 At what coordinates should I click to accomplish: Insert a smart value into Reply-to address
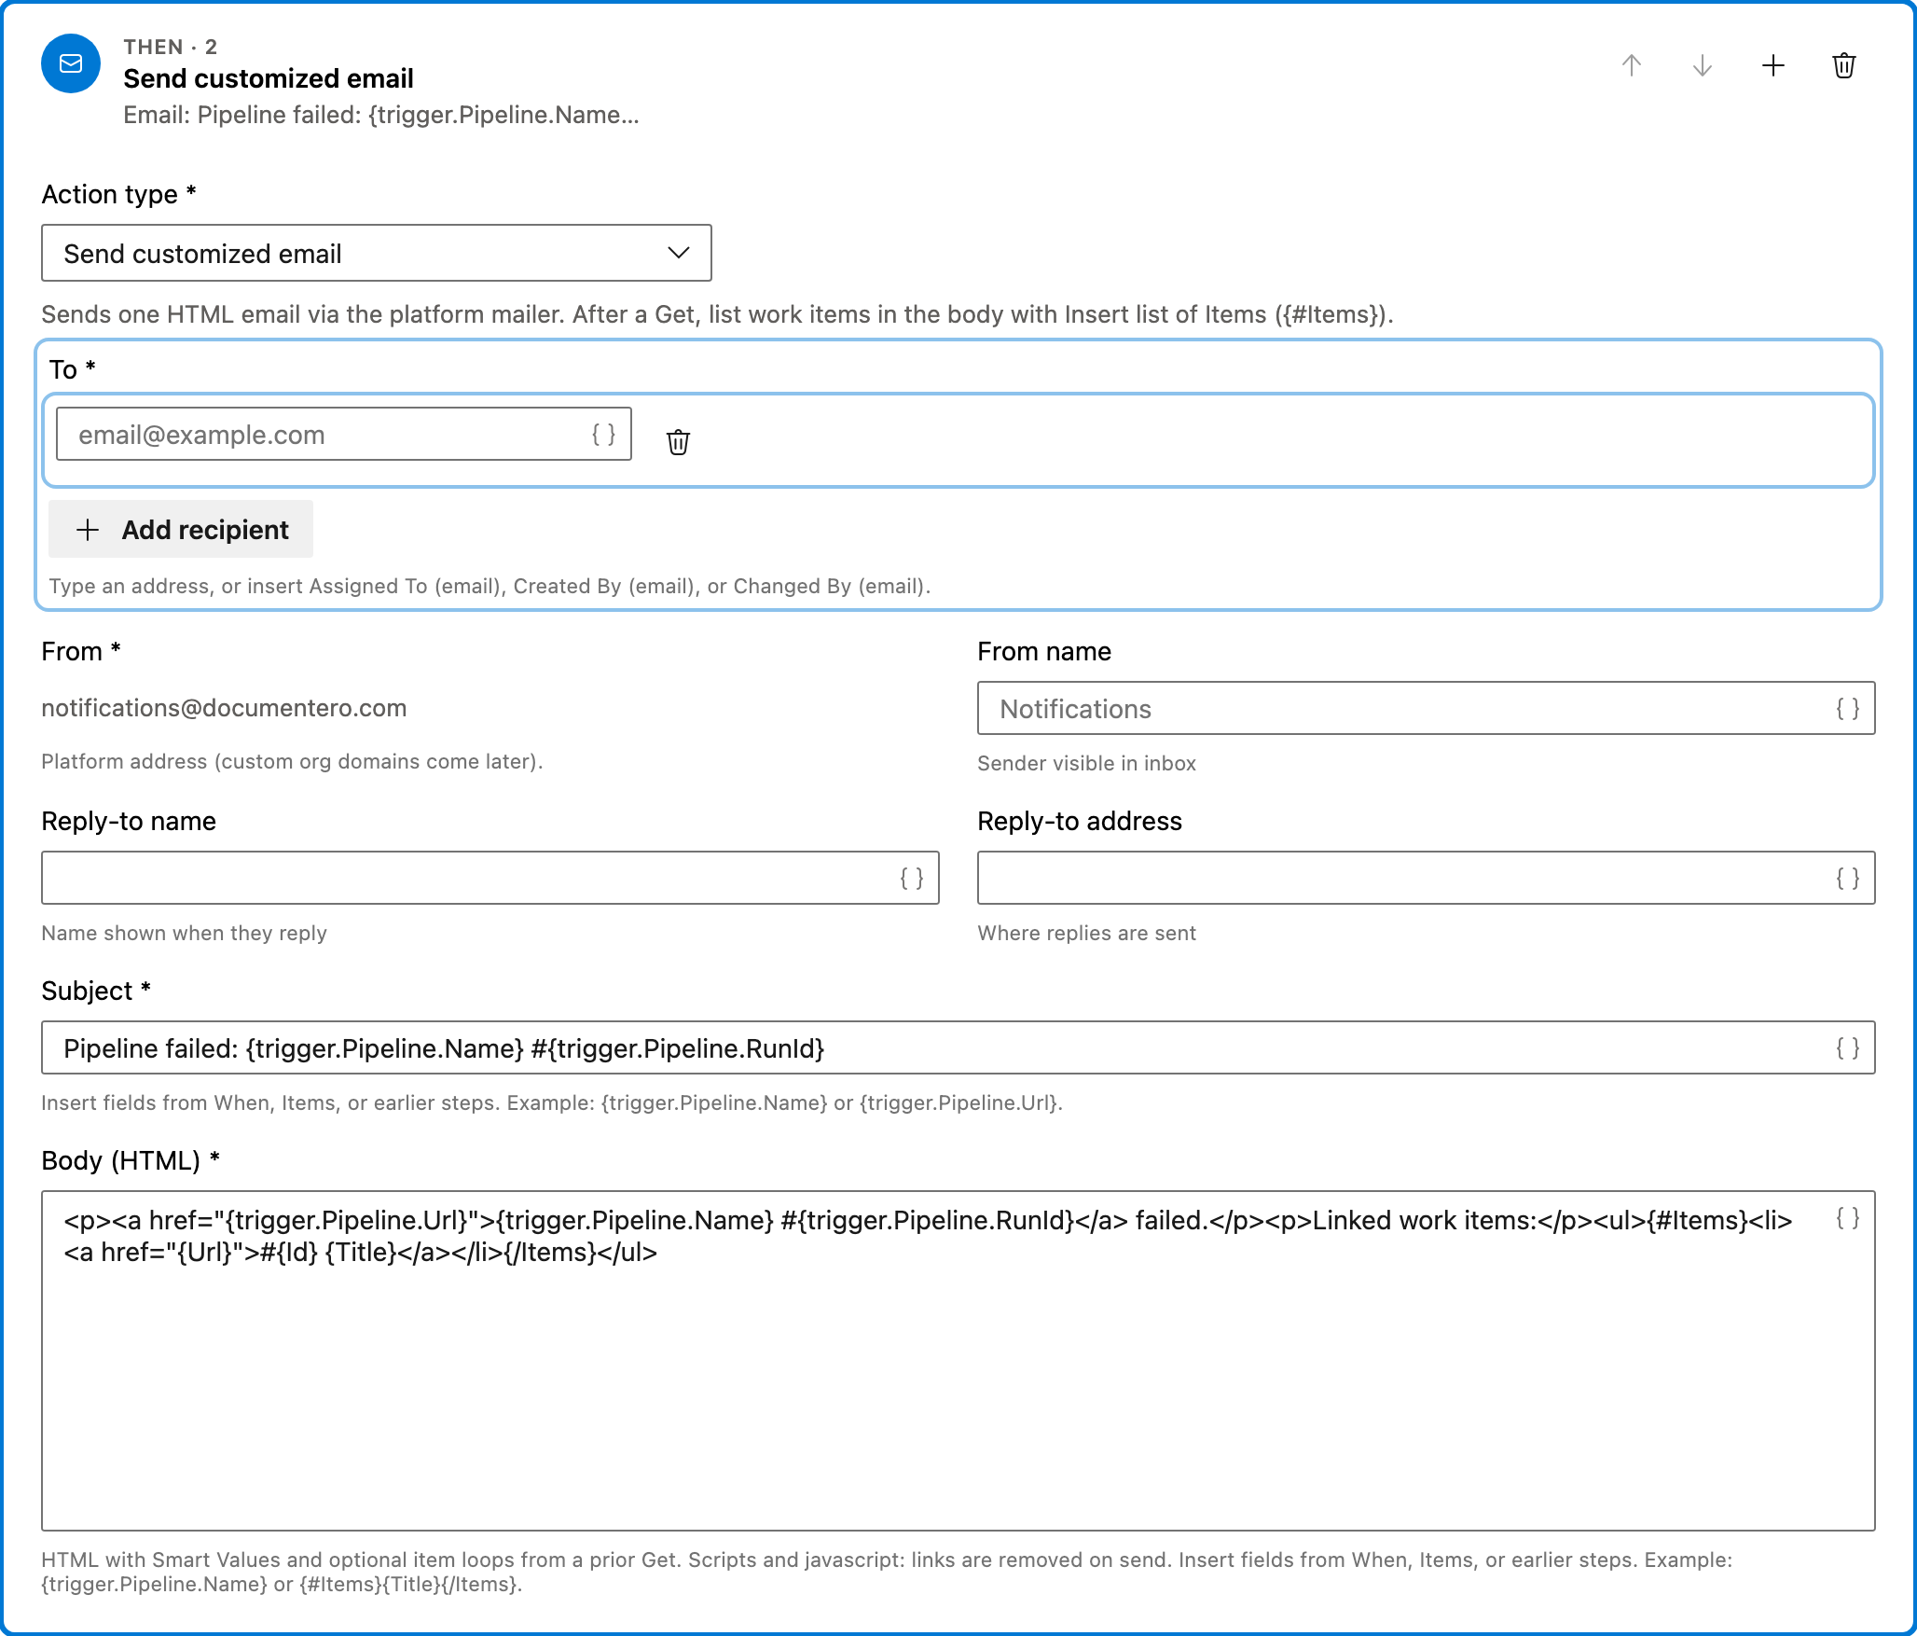click(x=1847, y=878)
